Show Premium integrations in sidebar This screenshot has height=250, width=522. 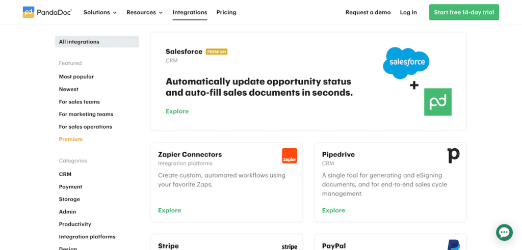pos(71,139)
